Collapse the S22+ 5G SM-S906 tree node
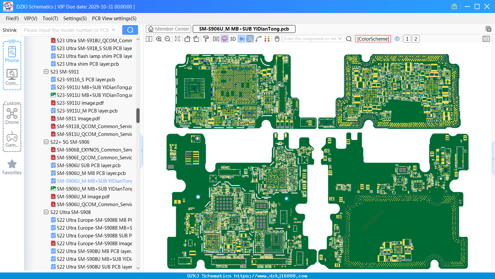The width and height of the screenshot is (495, 279). 46,142
